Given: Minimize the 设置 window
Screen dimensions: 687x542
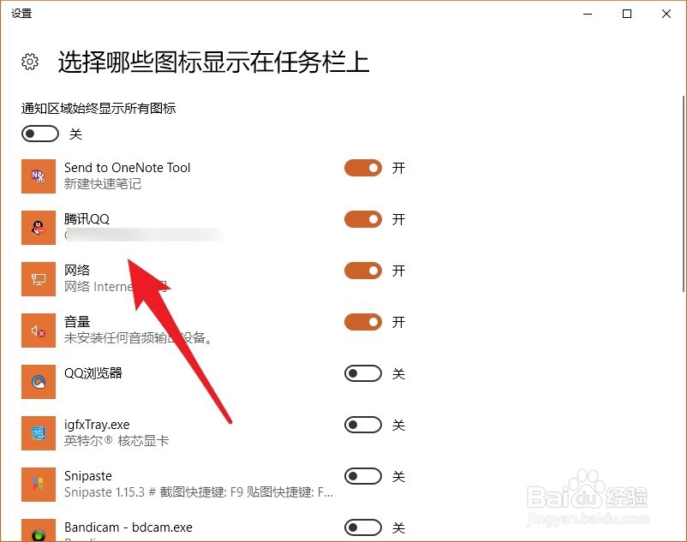Looking at the screenshot, I should pos(588,14).
